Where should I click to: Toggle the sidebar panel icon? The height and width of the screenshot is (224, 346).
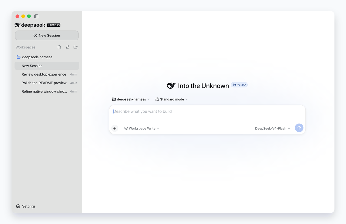[x=36, y=16]
